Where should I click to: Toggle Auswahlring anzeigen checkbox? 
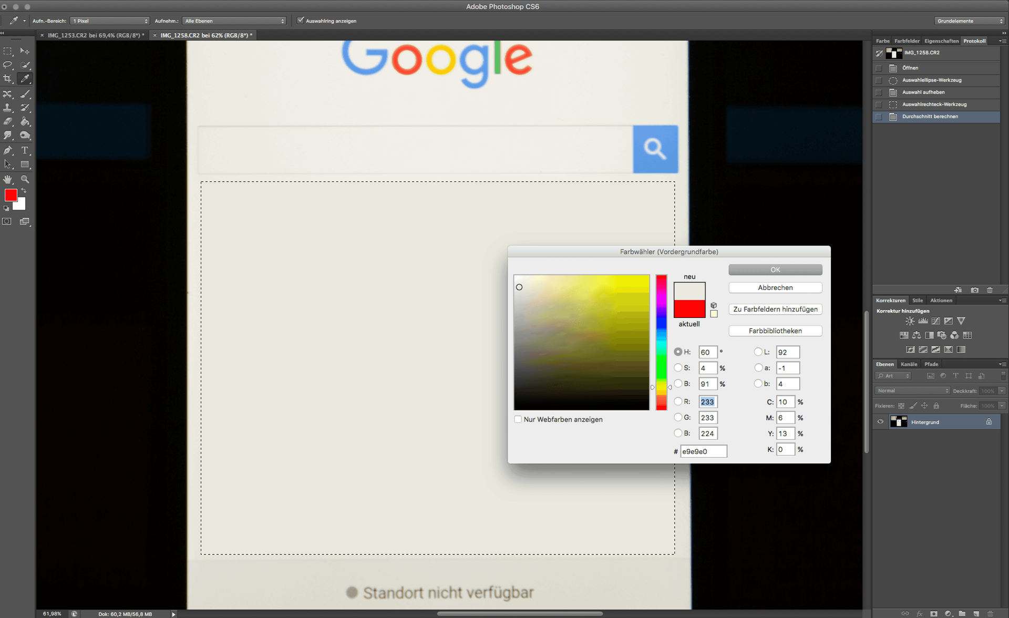[301, 20]
